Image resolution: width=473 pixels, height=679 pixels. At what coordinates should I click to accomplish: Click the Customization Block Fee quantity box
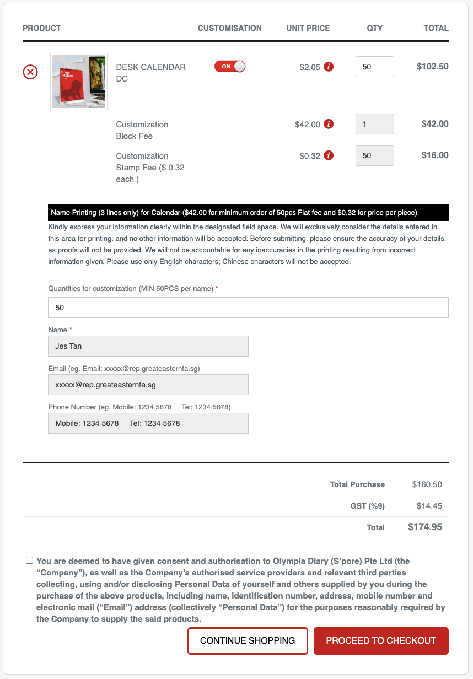click(374, 124)
